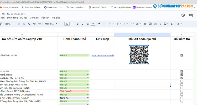Viewport: 197px width, 105px height.
Task: Open text rotation dropdown
Action: (138, 24)
